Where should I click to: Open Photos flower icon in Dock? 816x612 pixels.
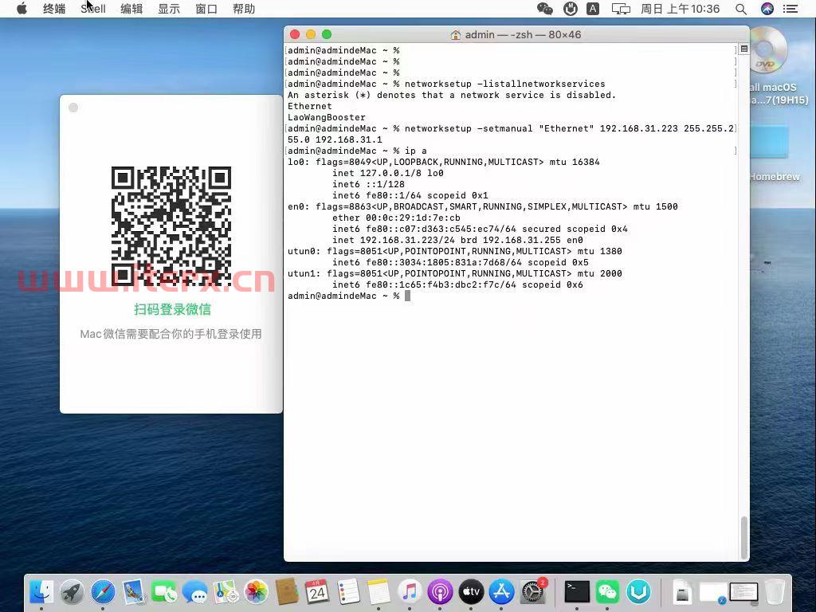[x=256, y=592]
